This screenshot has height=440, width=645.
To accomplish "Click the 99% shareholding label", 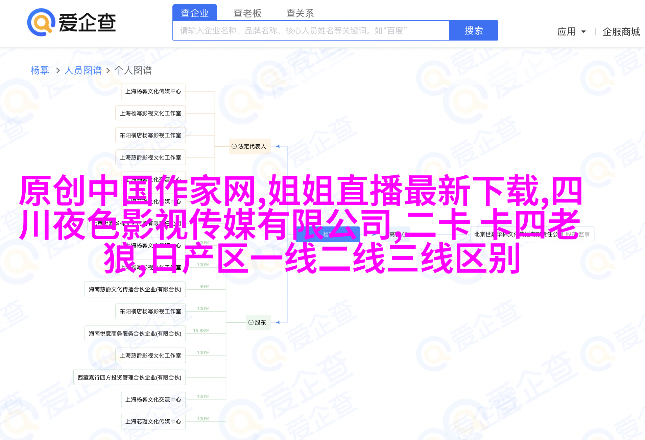I will (205, 287).
